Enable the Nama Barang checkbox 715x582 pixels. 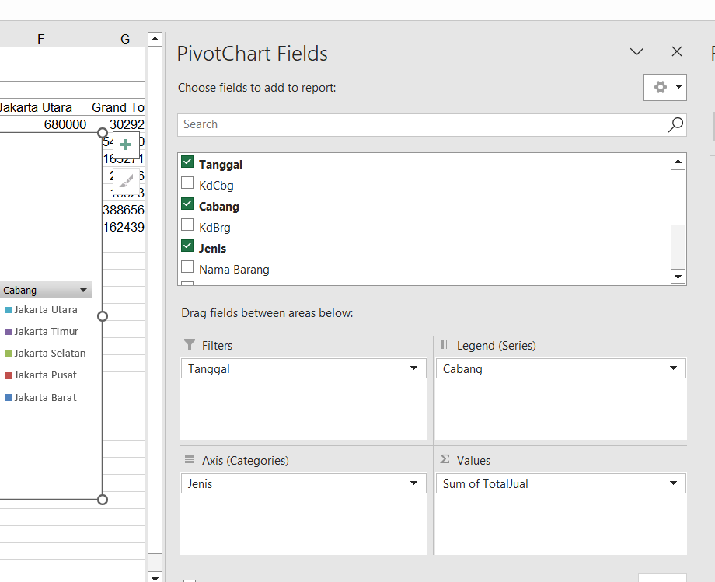click(187, 268)
